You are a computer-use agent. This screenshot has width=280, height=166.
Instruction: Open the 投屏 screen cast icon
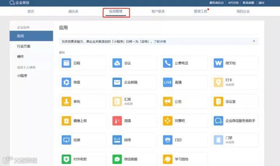coord(66,140)
